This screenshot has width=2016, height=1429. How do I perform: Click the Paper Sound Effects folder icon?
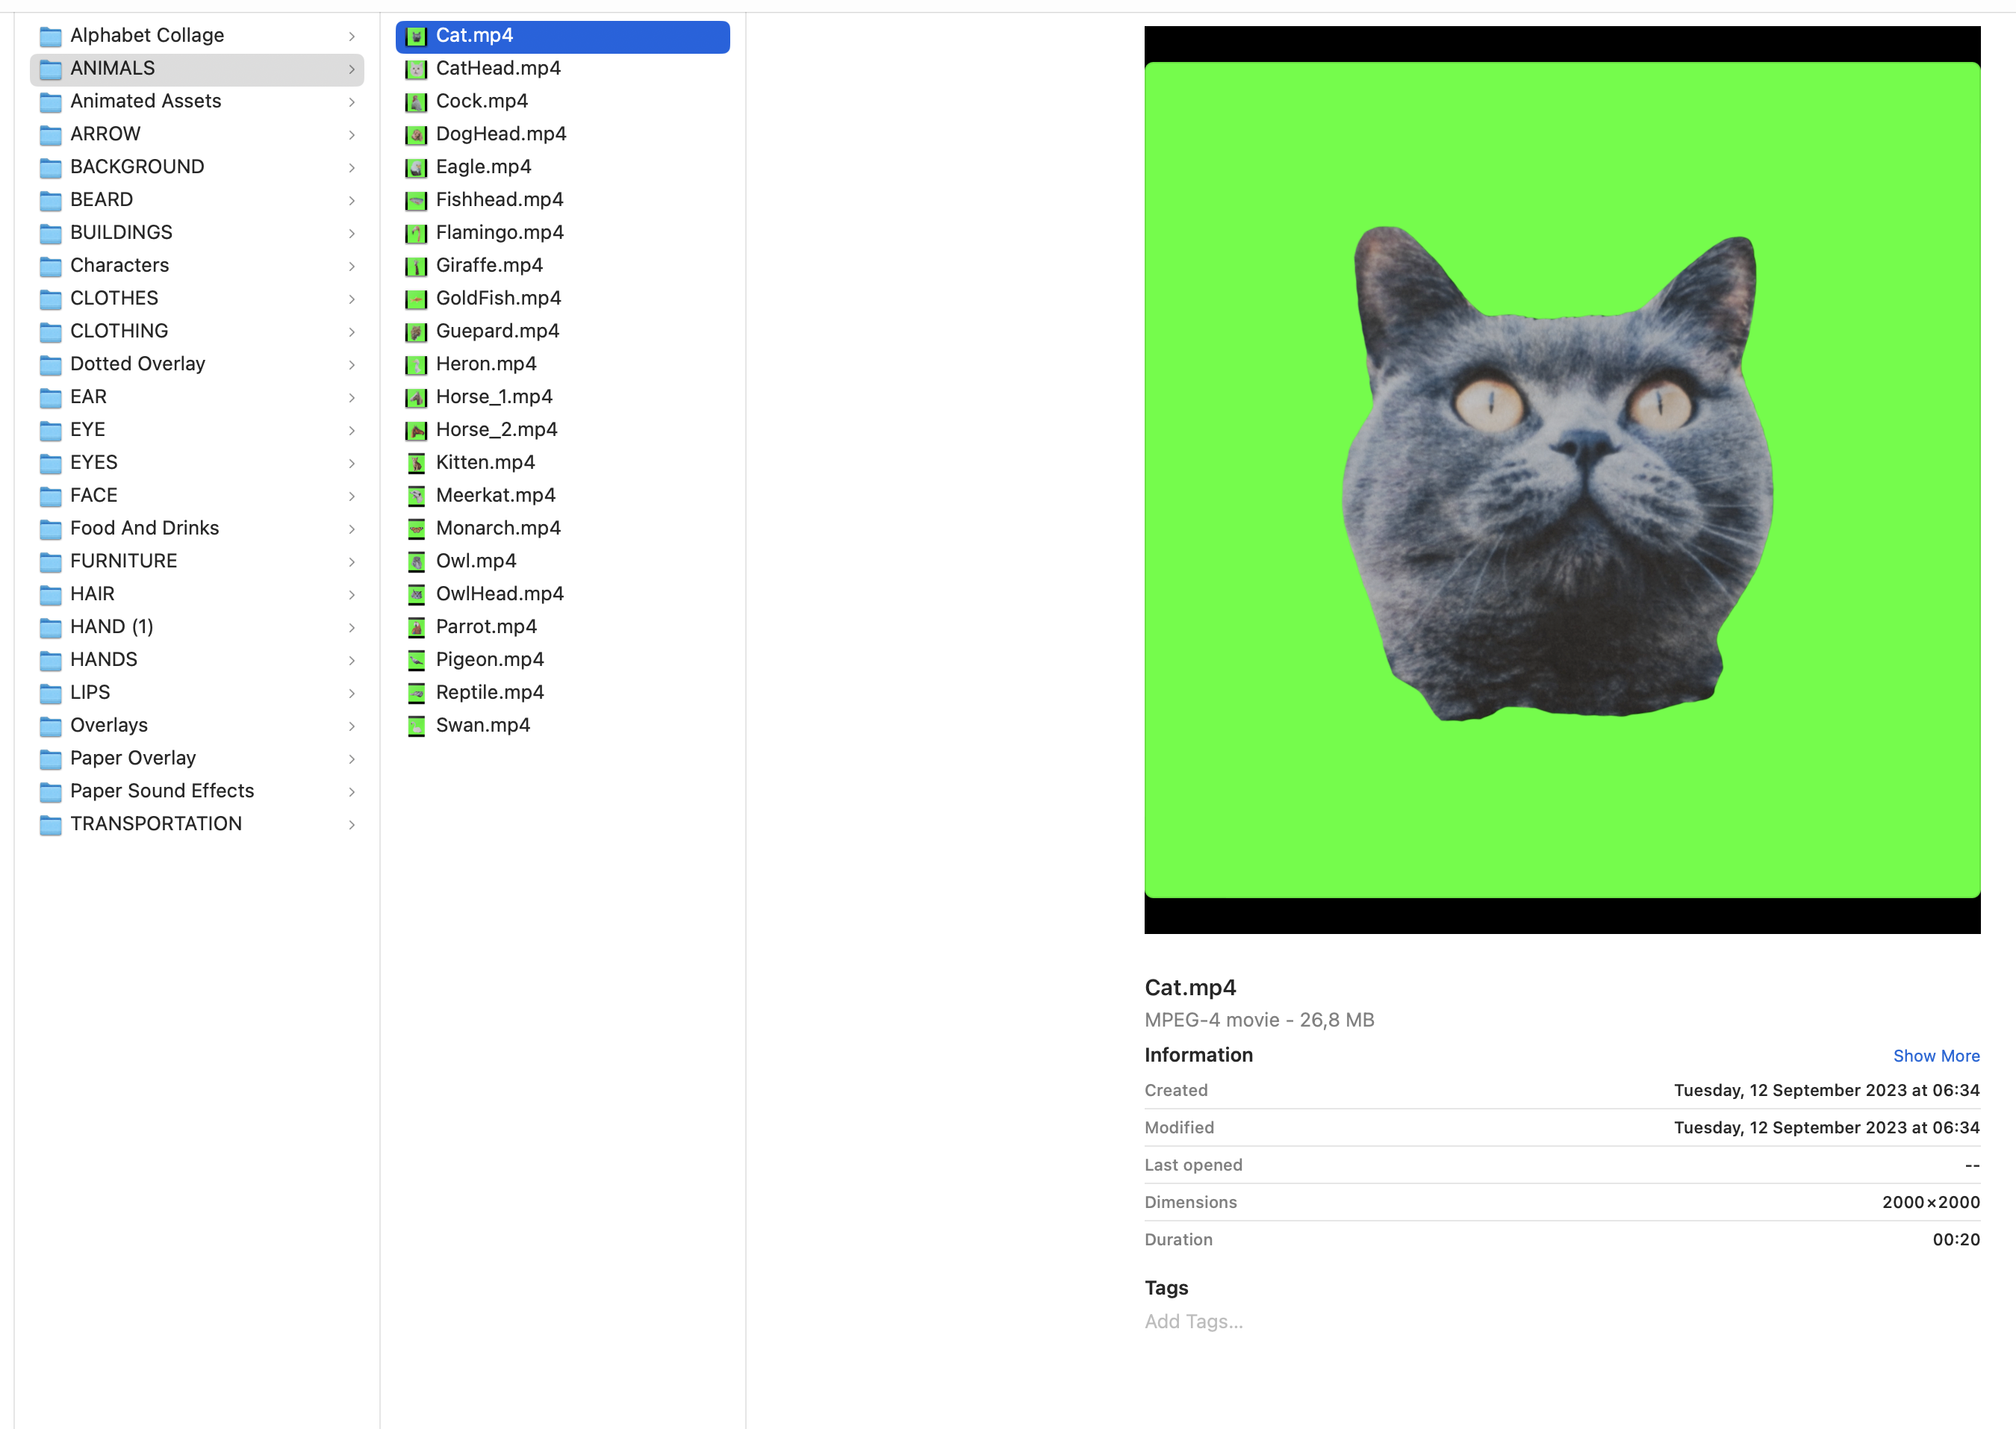[51, 792]
